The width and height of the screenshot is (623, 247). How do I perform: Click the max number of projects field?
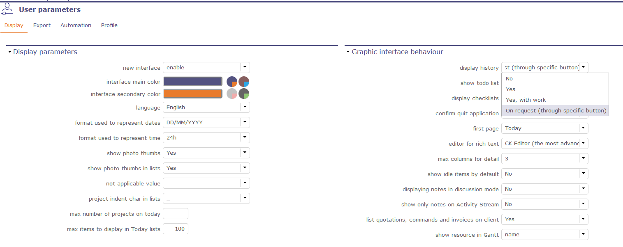[176, 214]
